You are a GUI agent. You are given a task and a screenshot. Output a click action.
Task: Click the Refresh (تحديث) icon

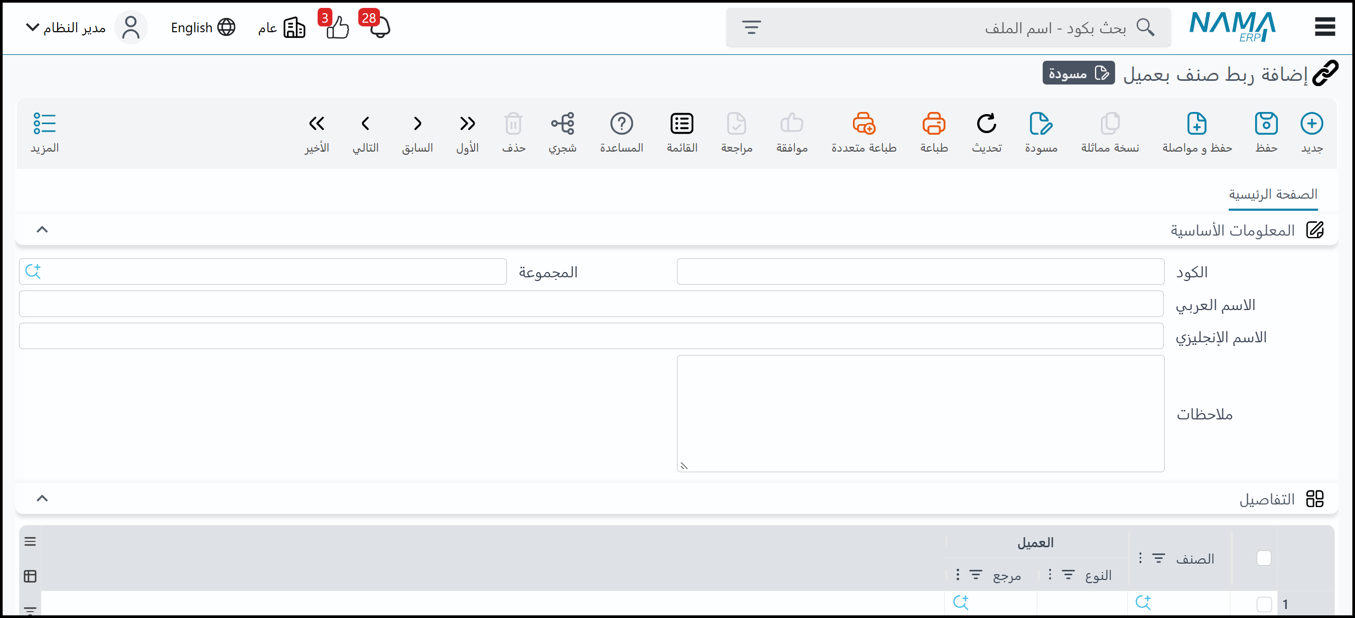pos(987,124)
